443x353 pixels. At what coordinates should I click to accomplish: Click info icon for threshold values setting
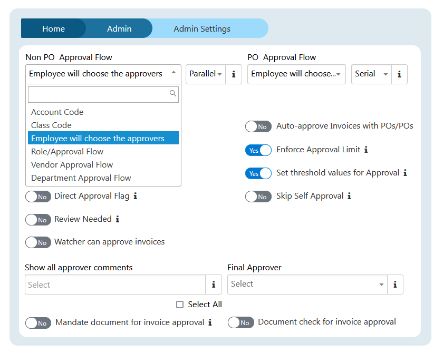(405, 173)
